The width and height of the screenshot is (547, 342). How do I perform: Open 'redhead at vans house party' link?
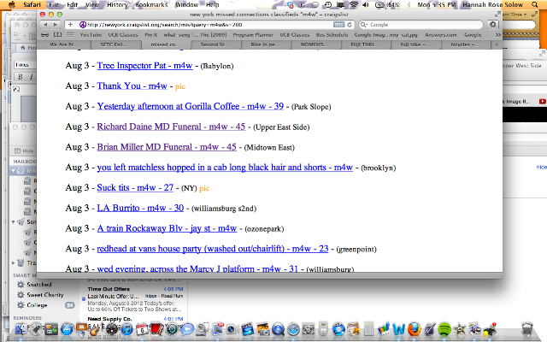213,249
